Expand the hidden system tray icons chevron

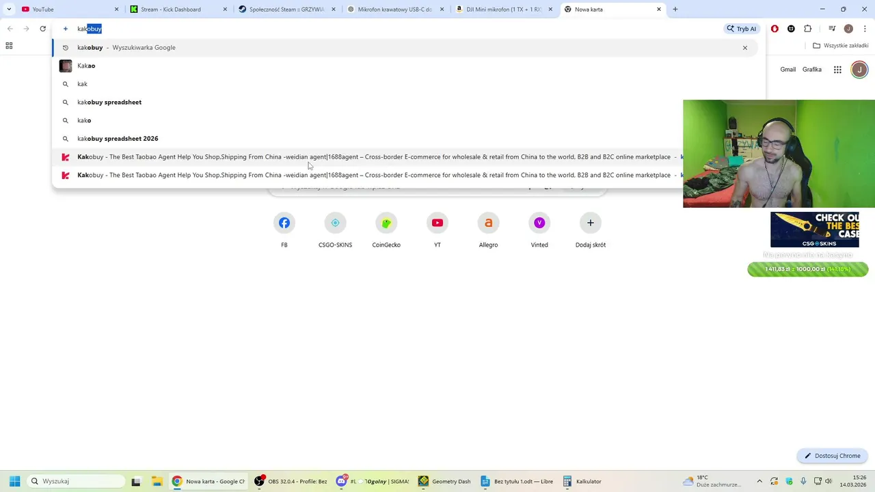tap(759, 481)
